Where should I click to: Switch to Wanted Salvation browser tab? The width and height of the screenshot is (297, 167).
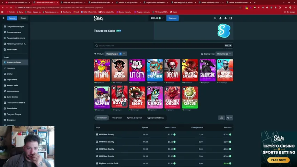coord(100,2)
